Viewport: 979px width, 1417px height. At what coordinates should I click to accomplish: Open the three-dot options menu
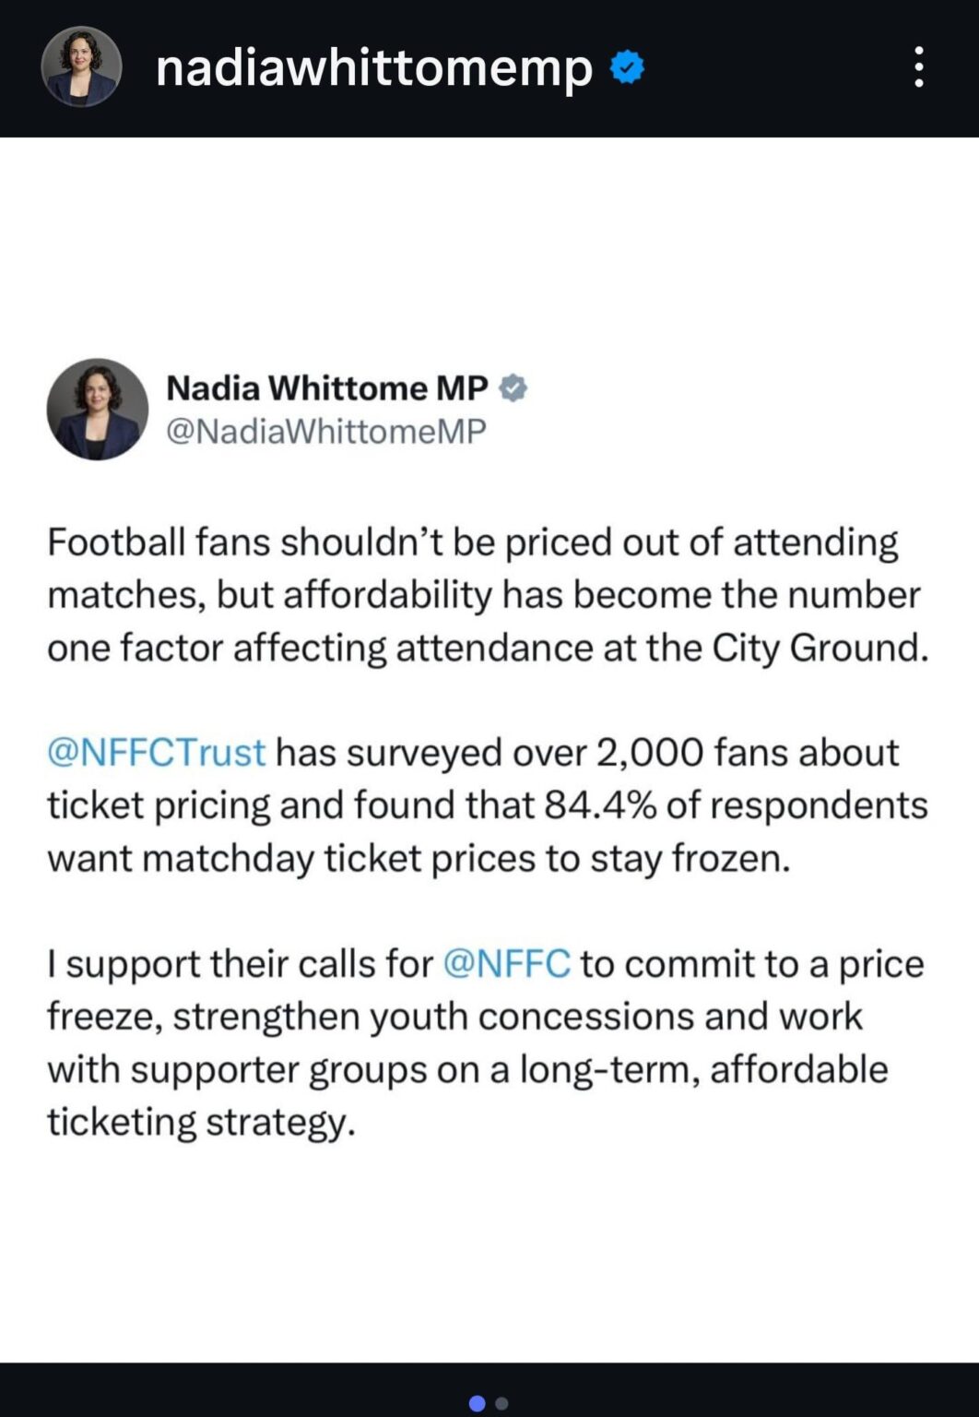(x=918, y=66)
